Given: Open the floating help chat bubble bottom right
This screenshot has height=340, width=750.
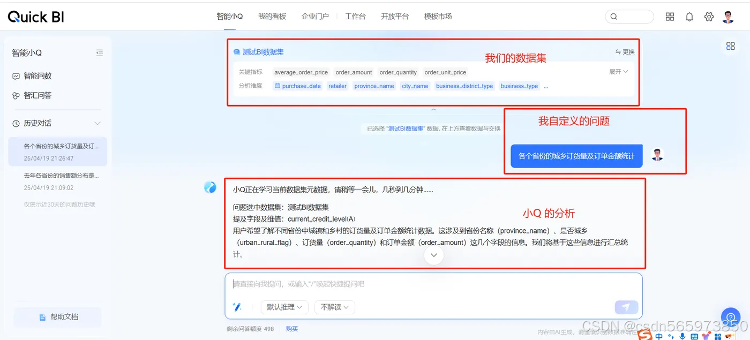Looking at the screenshot, I should (731, 317).
